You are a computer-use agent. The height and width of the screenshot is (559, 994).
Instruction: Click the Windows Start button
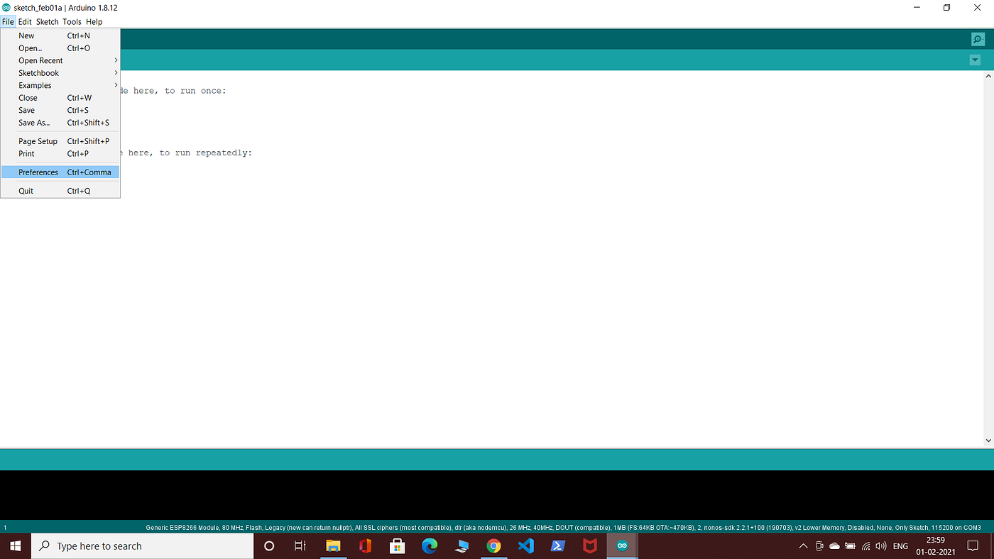coord(16,546)
